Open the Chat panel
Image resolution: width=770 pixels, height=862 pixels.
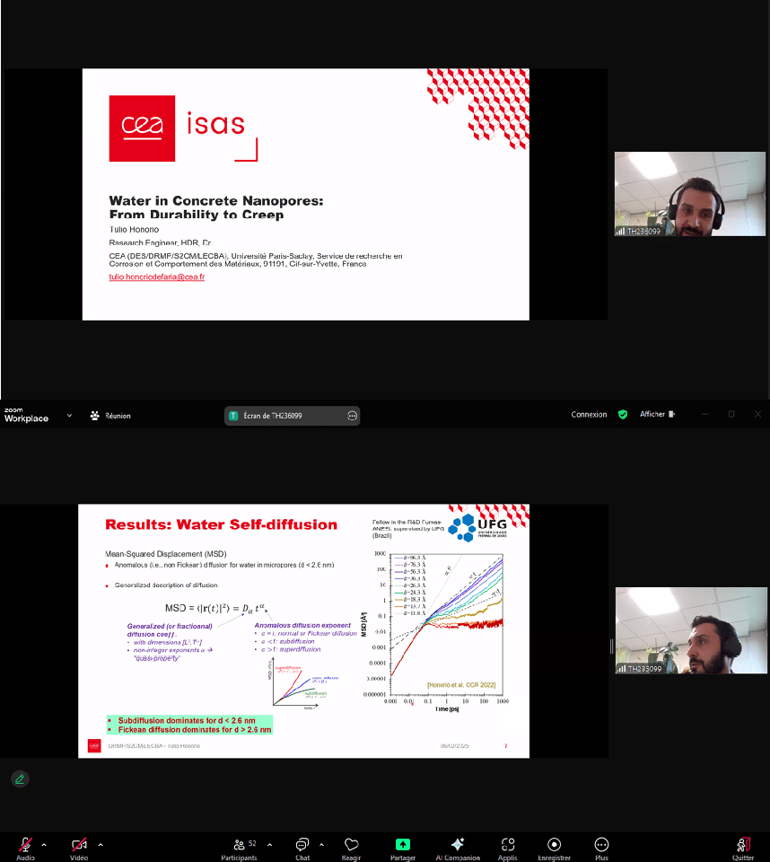point(302,849)
